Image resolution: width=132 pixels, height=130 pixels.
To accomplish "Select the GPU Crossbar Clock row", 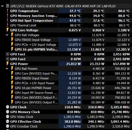I will pyautogui.click(x=66, y=126).
